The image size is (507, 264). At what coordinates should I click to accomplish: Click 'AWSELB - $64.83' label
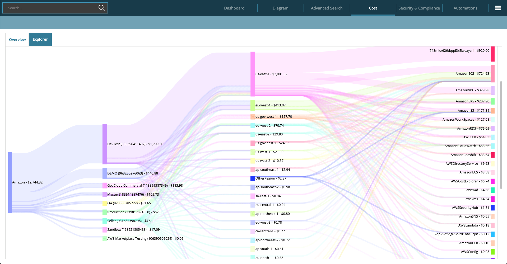476,137
